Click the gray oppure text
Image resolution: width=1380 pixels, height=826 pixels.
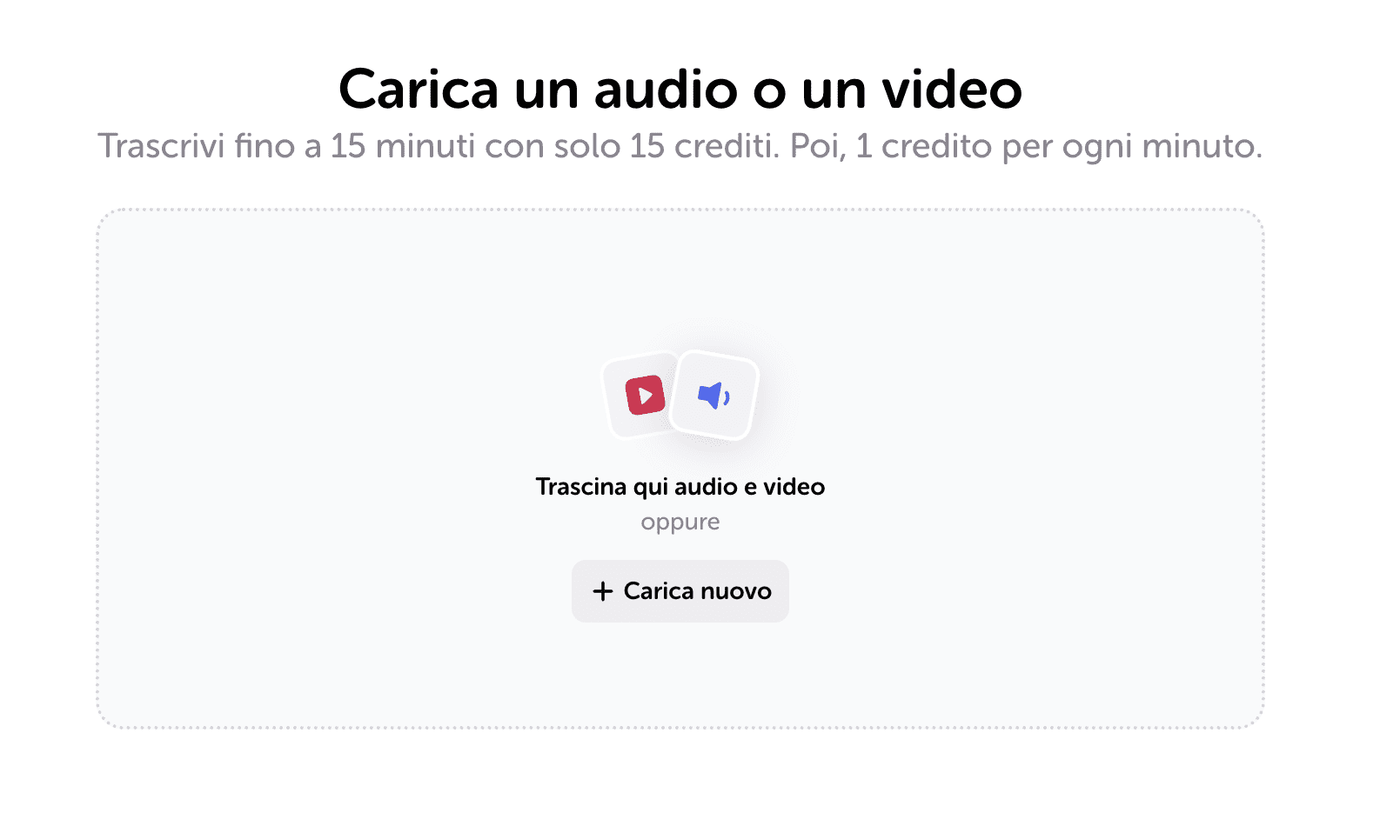[x=680, y=523]
